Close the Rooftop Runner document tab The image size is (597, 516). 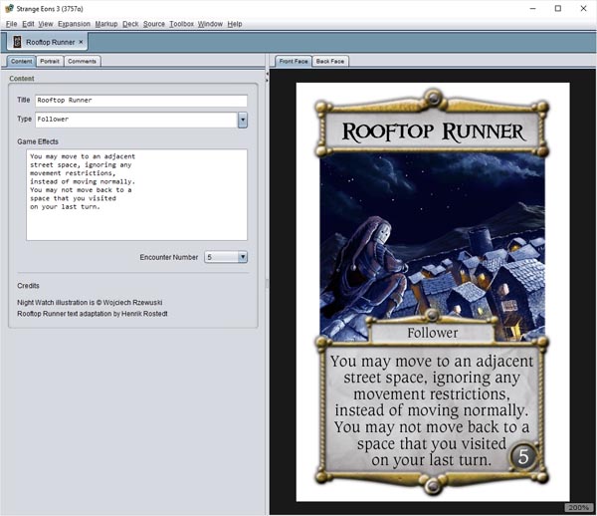point(81,42)
